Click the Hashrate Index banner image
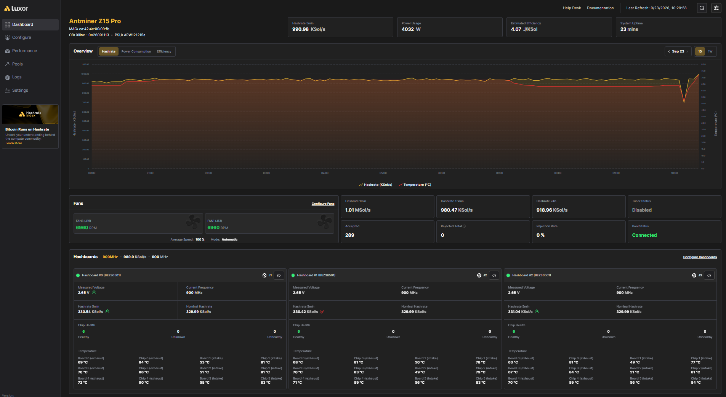726x397 pixels. [x=30, y=114]
